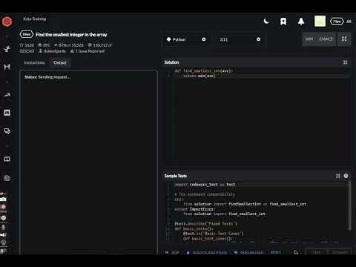Toggle the recorder microphone icon
Image resolution: width=356 pixels, height=267 pixels.
(4, 227)
